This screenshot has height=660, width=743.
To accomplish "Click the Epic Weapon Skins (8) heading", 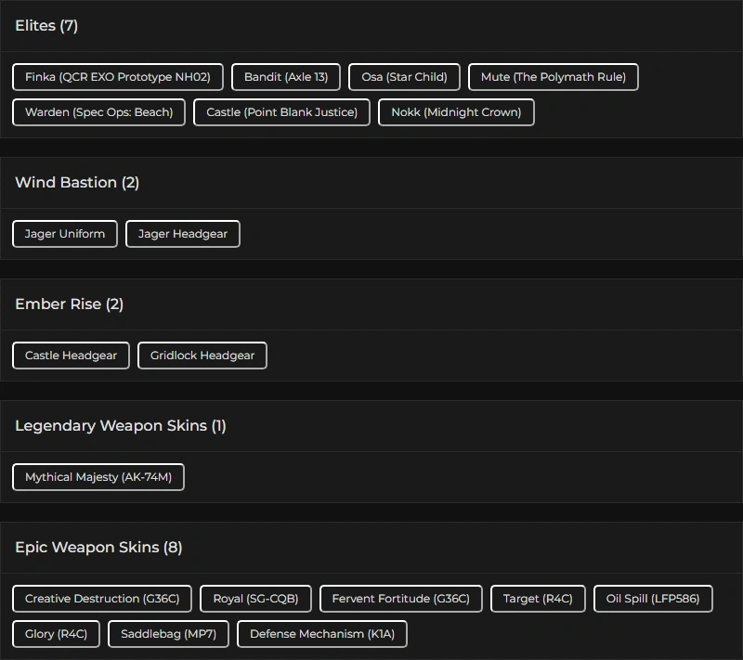I will click(x=98, y=548).
